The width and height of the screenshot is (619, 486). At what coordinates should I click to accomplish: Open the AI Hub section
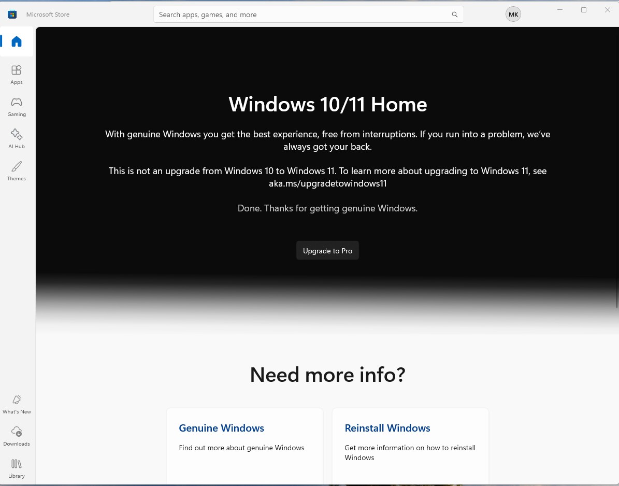[16, 137]
